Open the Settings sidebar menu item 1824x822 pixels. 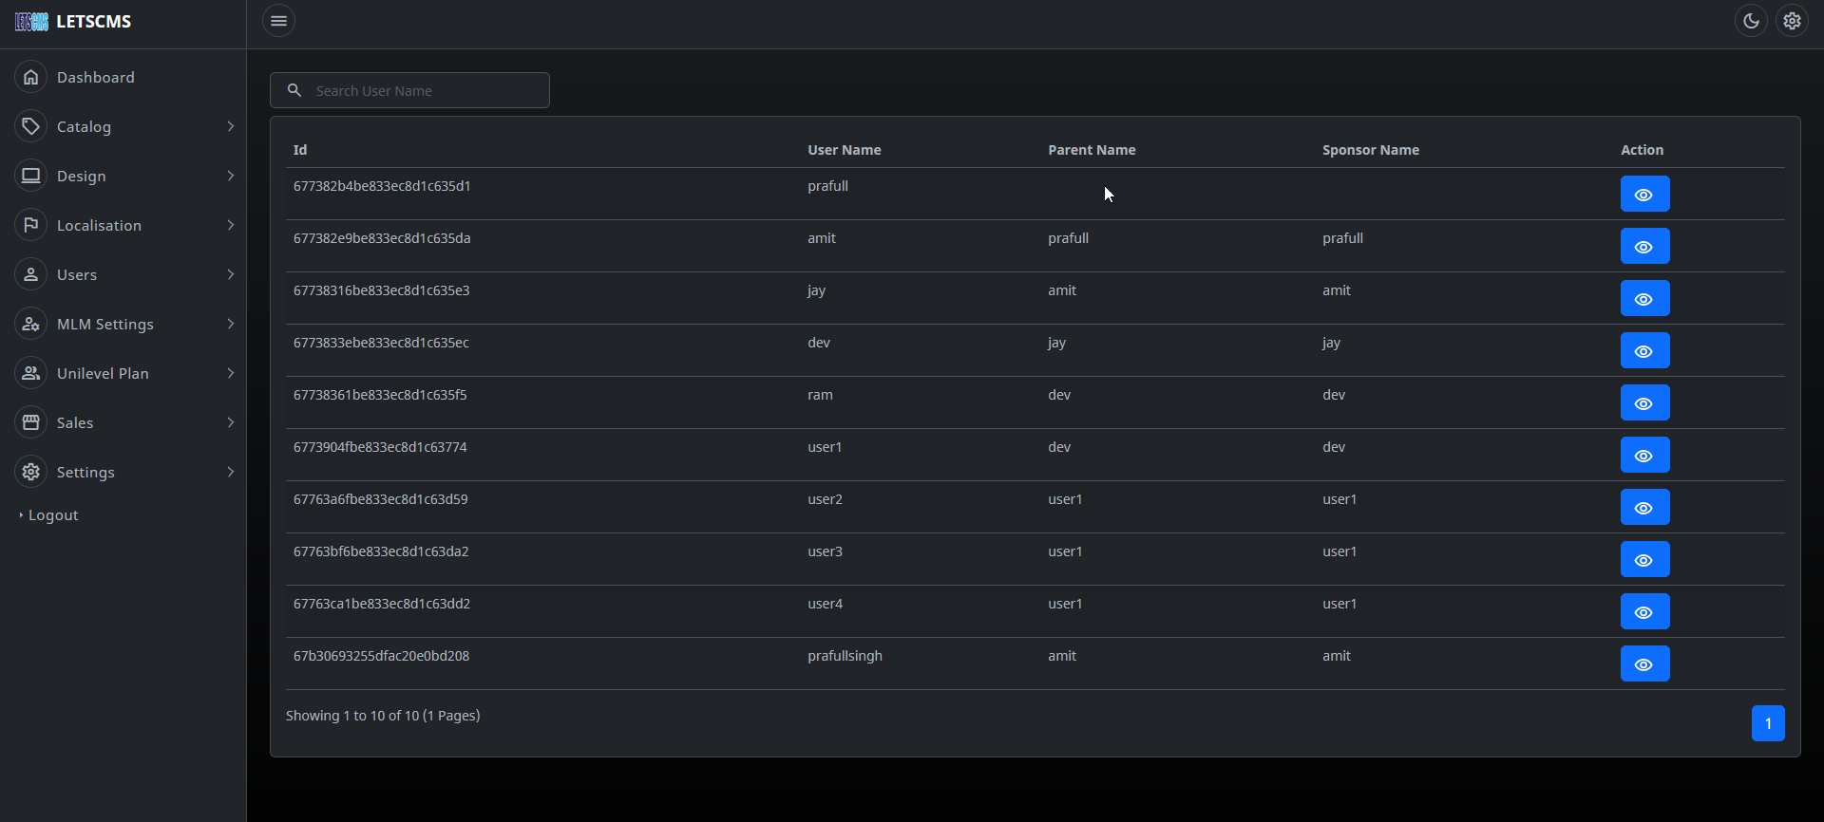point(85,472)
